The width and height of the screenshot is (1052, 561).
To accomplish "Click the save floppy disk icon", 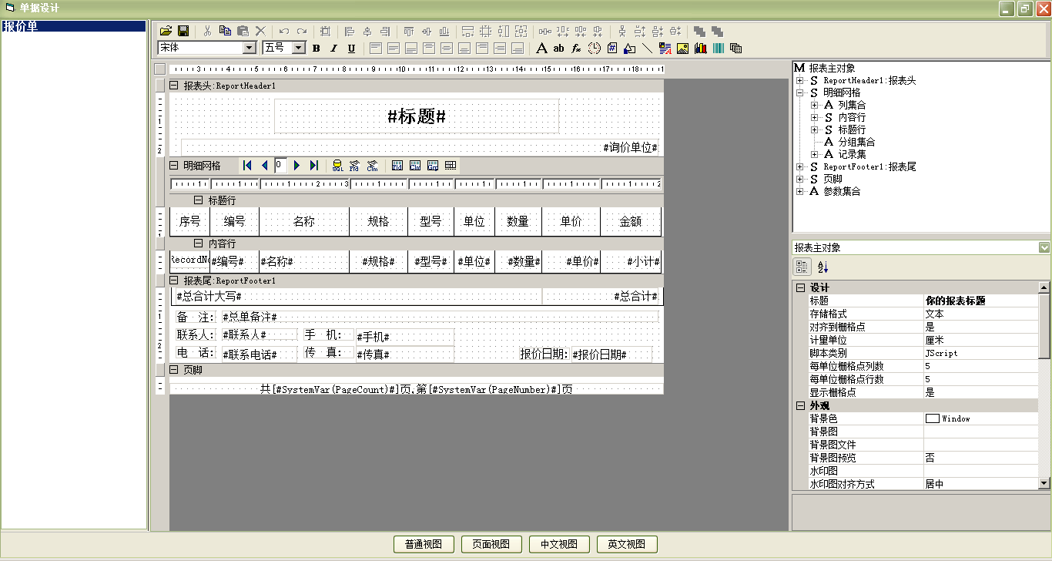I will coord(183,31).
